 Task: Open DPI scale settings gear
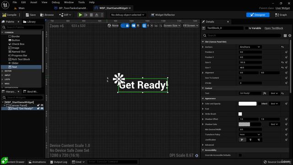click(x=196, y=155)
